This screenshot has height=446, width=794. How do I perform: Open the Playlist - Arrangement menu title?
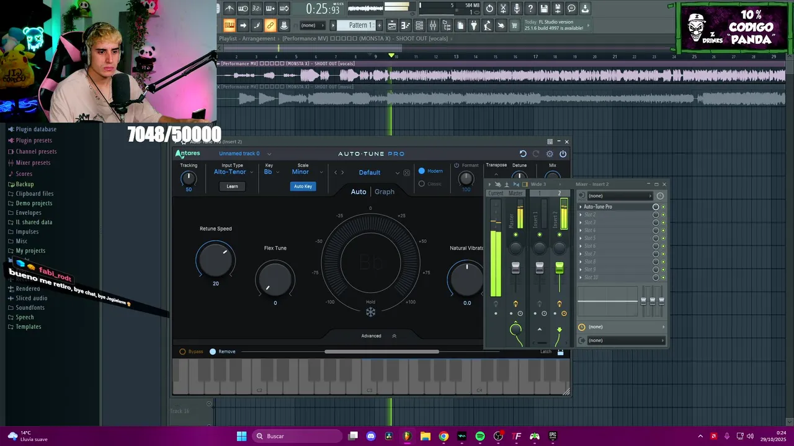tap(247, 38)
